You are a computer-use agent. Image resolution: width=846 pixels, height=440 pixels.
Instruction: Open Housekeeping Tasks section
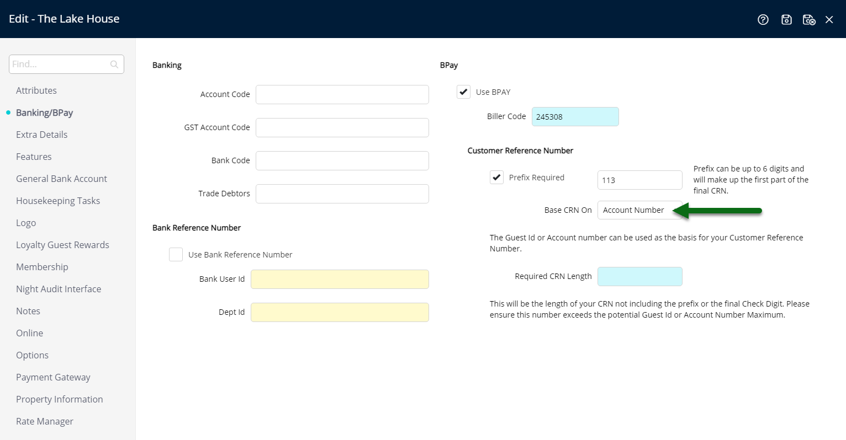[x=58, y=201]
